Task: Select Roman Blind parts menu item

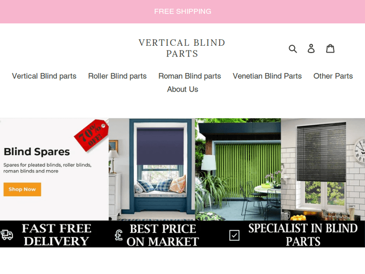Action: click(190, 76)
